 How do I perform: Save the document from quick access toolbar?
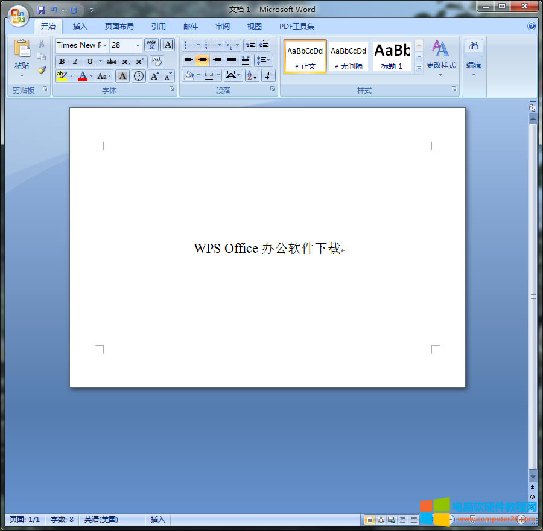pos(41,10)
